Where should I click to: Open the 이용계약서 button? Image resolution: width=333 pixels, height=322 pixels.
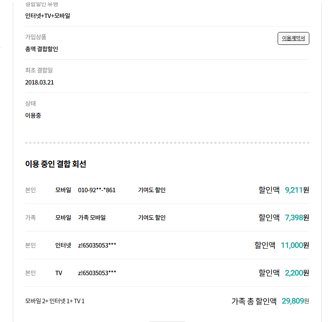(293, 38)
